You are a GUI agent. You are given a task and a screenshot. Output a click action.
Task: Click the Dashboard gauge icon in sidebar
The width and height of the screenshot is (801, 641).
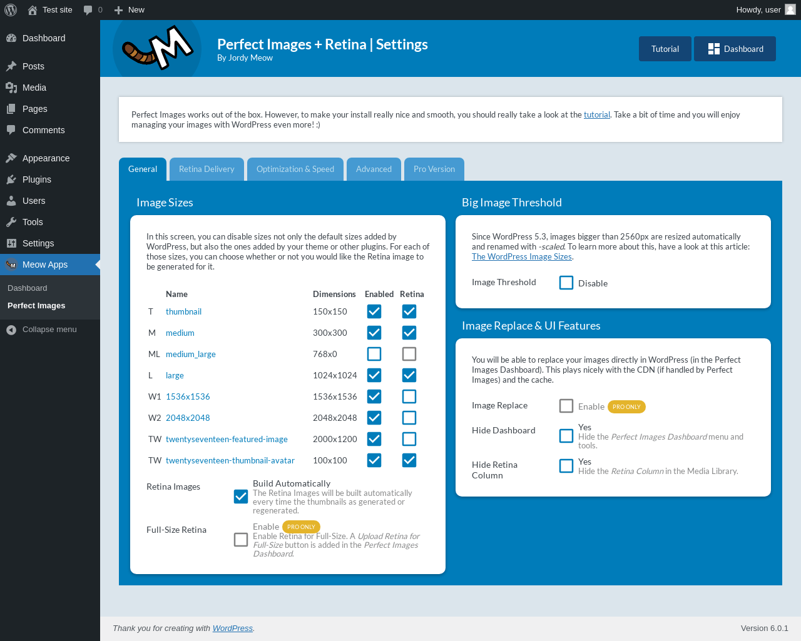[11, 38]
